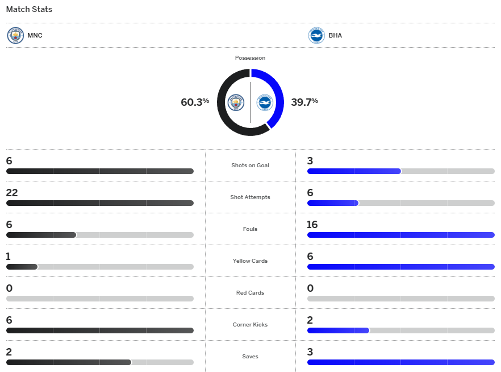Image resolution: width=501 pixels, height=372 pixels.
Task: Click the Match Stats heading
Action: 29,10
